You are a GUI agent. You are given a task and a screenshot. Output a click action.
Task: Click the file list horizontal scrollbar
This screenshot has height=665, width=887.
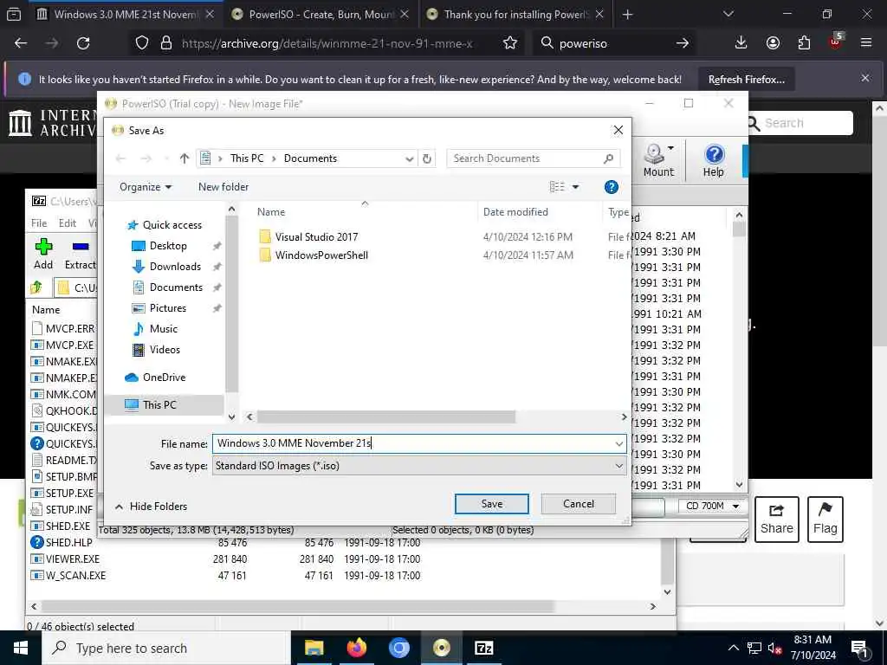pos(385,417)
